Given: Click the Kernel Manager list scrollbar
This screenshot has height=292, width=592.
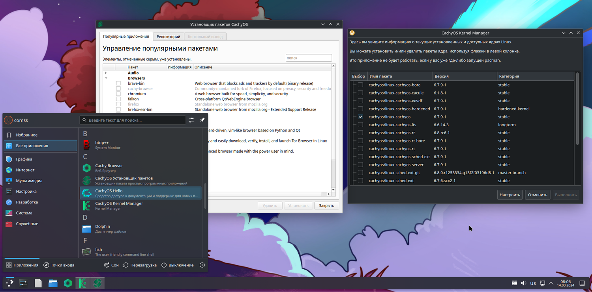Looking at the screenshot, I should pyautogui.click(x=577, y=108).
